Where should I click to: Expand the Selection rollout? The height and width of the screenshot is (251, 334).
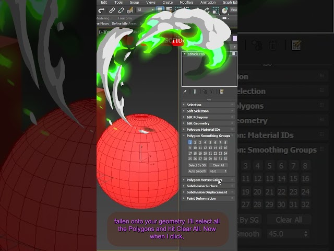tap(208, 105)
